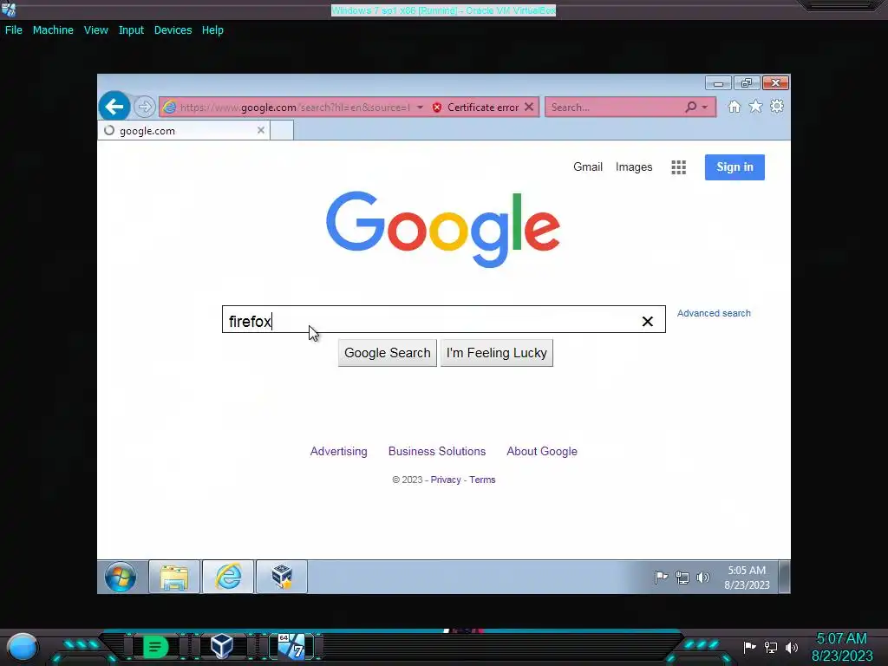This screenshot has width=888, height=666.
Task: Expand the search provider dropdown arrow
Action: pos(704,107)
